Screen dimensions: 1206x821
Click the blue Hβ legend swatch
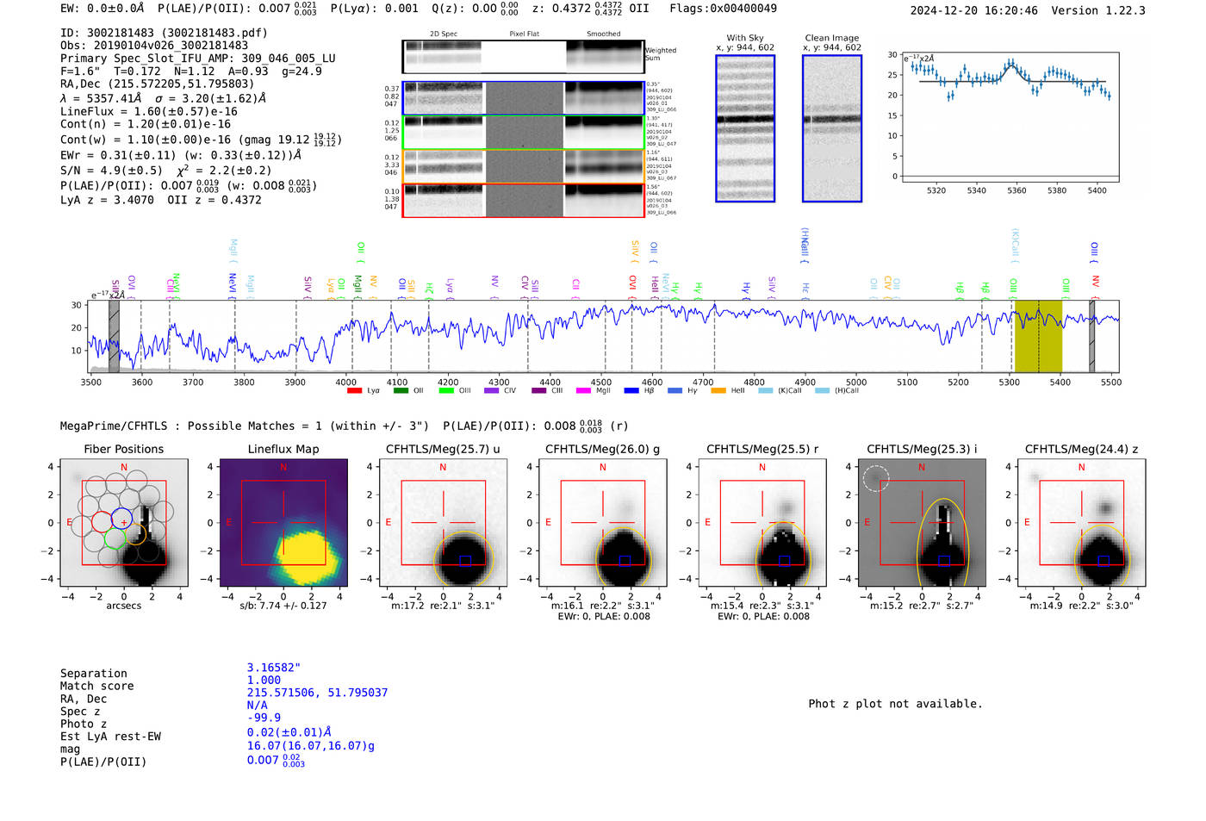click(631, 391)
